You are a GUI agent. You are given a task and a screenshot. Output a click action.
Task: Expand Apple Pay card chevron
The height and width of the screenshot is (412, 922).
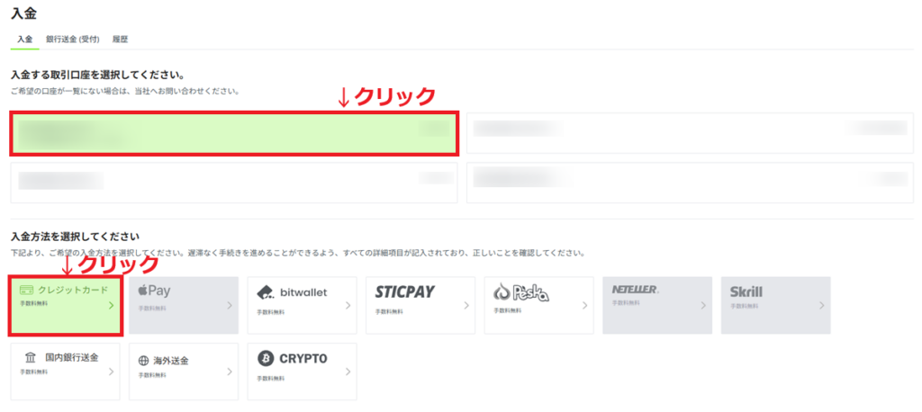pos(230,306)
